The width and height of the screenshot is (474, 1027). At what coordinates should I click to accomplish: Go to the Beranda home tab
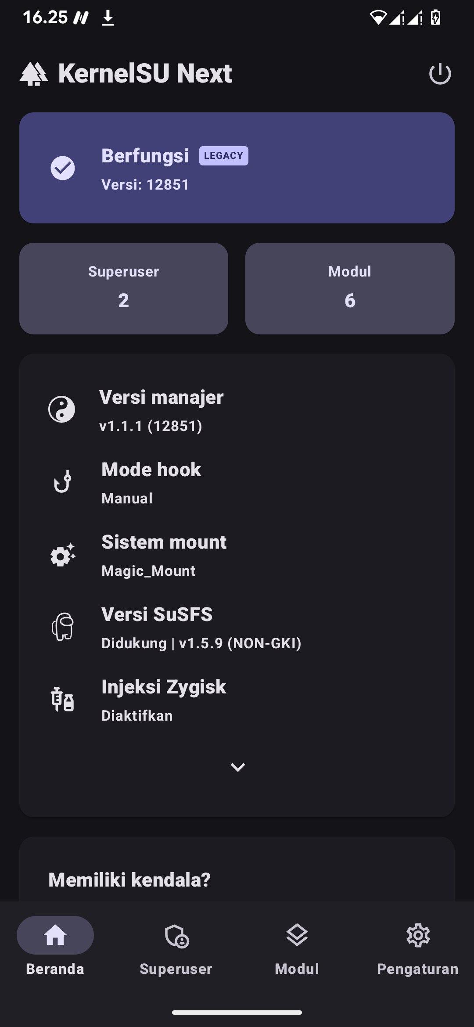coord(55,945)
